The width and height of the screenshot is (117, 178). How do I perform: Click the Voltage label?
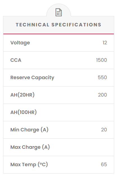pyautogui.click(x=20, y=43)
